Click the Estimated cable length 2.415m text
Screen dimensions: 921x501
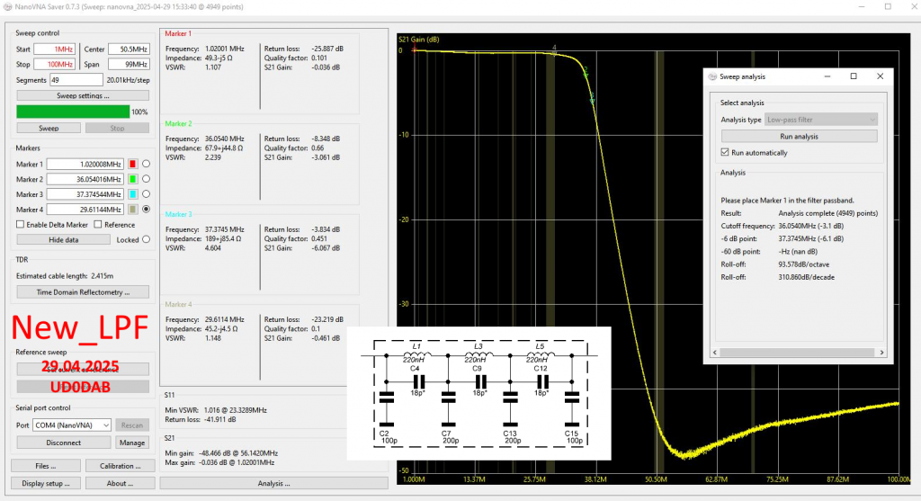click(65, 276)
